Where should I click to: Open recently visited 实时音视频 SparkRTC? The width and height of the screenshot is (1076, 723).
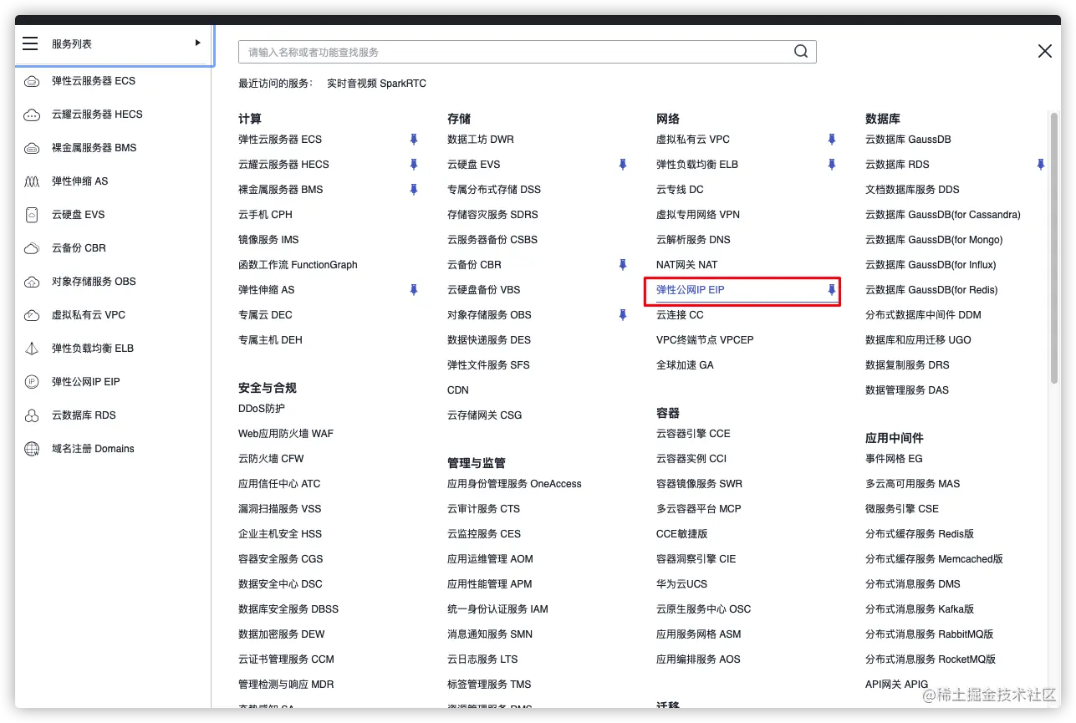click(376, 84)
